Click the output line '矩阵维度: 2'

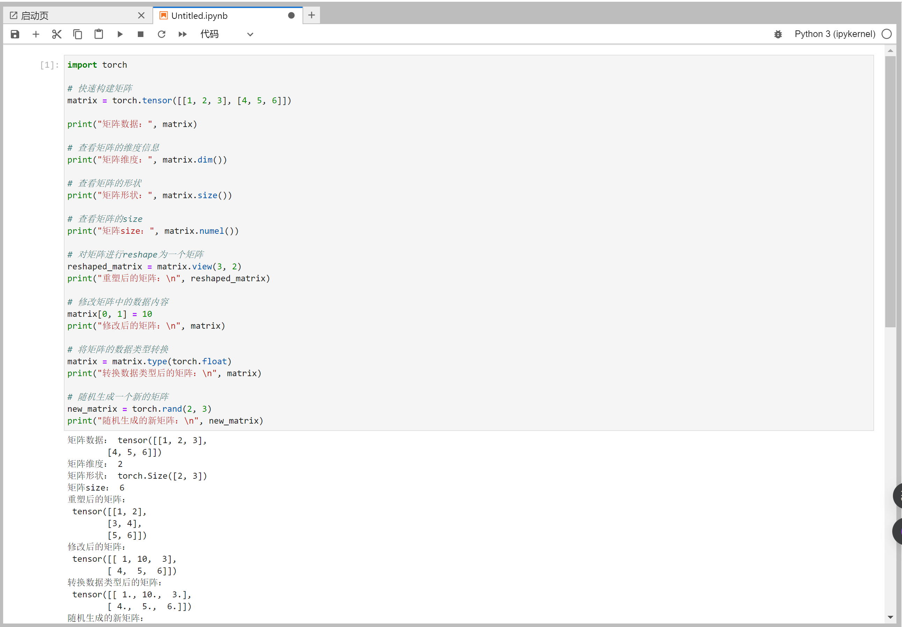click(x=95, y=464)
